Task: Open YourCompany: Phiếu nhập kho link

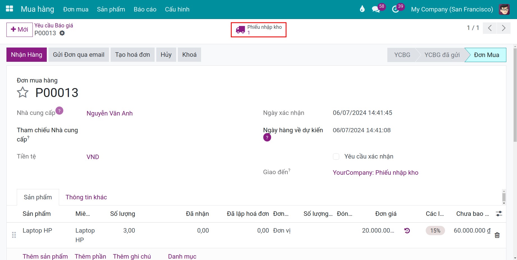Action: [x=376, y=172]
